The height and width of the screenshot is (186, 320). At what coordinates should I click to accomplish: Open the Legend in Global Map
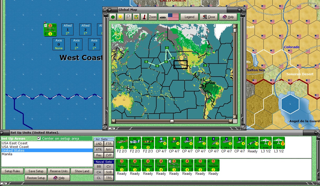[x=189, y=17]
